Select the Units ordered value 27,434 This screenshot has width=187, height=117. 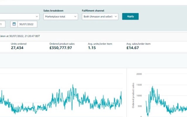[x=17, y=48]
